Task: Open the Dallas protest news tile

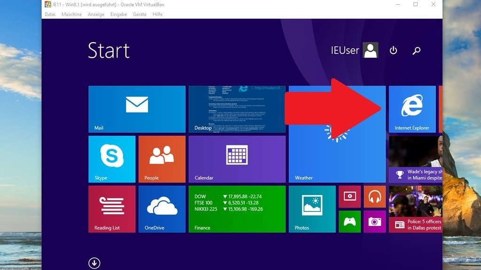Action: coord(415,209)
